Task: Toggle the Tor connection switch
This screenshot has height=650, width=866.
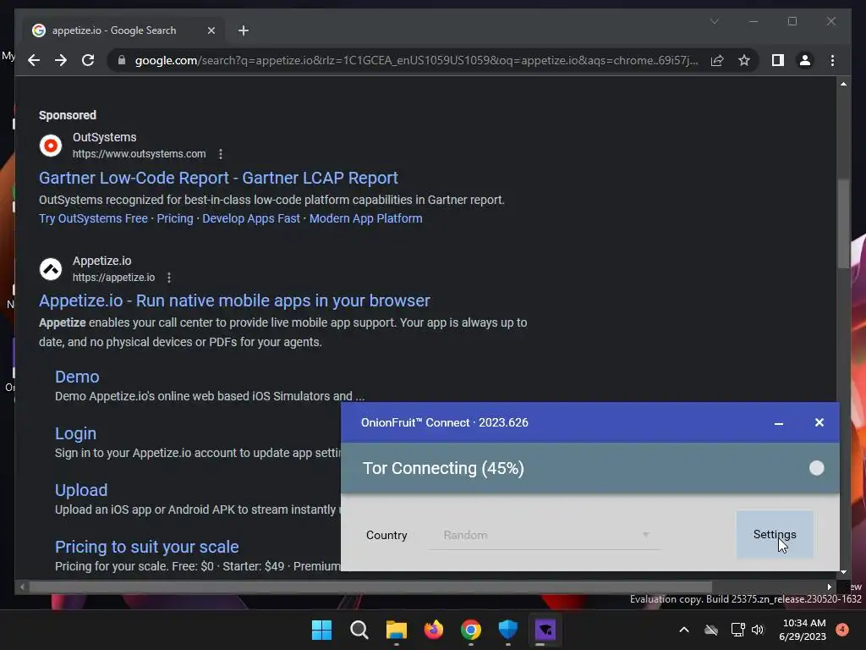Action: (x=816, y=468)
